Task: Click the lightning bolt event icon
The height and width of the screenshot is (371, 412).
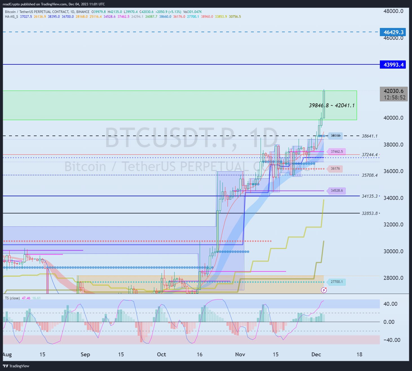Action: click(x=324, y=290)
